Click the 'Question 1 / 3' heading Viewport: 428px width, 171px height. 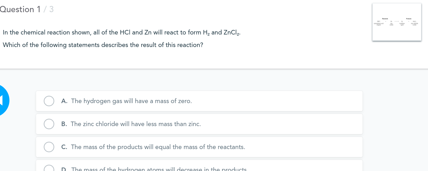click(x=27, y=9)
